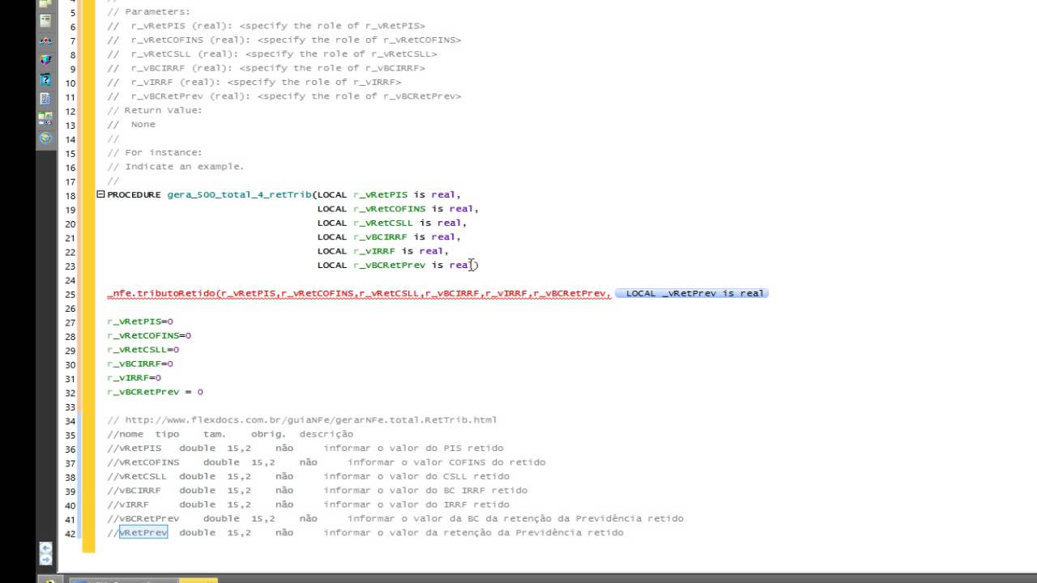Click line number 18 in the gutter
This screenshot has width=1037, height=583.
point(70,196)
